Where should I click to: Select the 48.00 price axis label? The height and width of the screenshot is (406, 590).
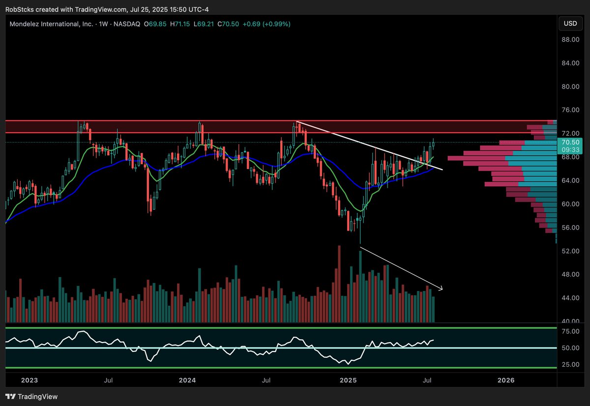(570, 274)
